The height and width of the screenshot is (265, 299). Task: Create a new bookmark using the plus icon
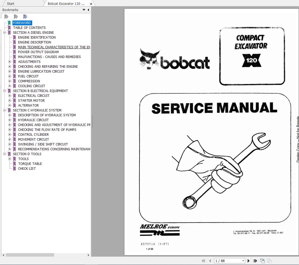[16, 17]
